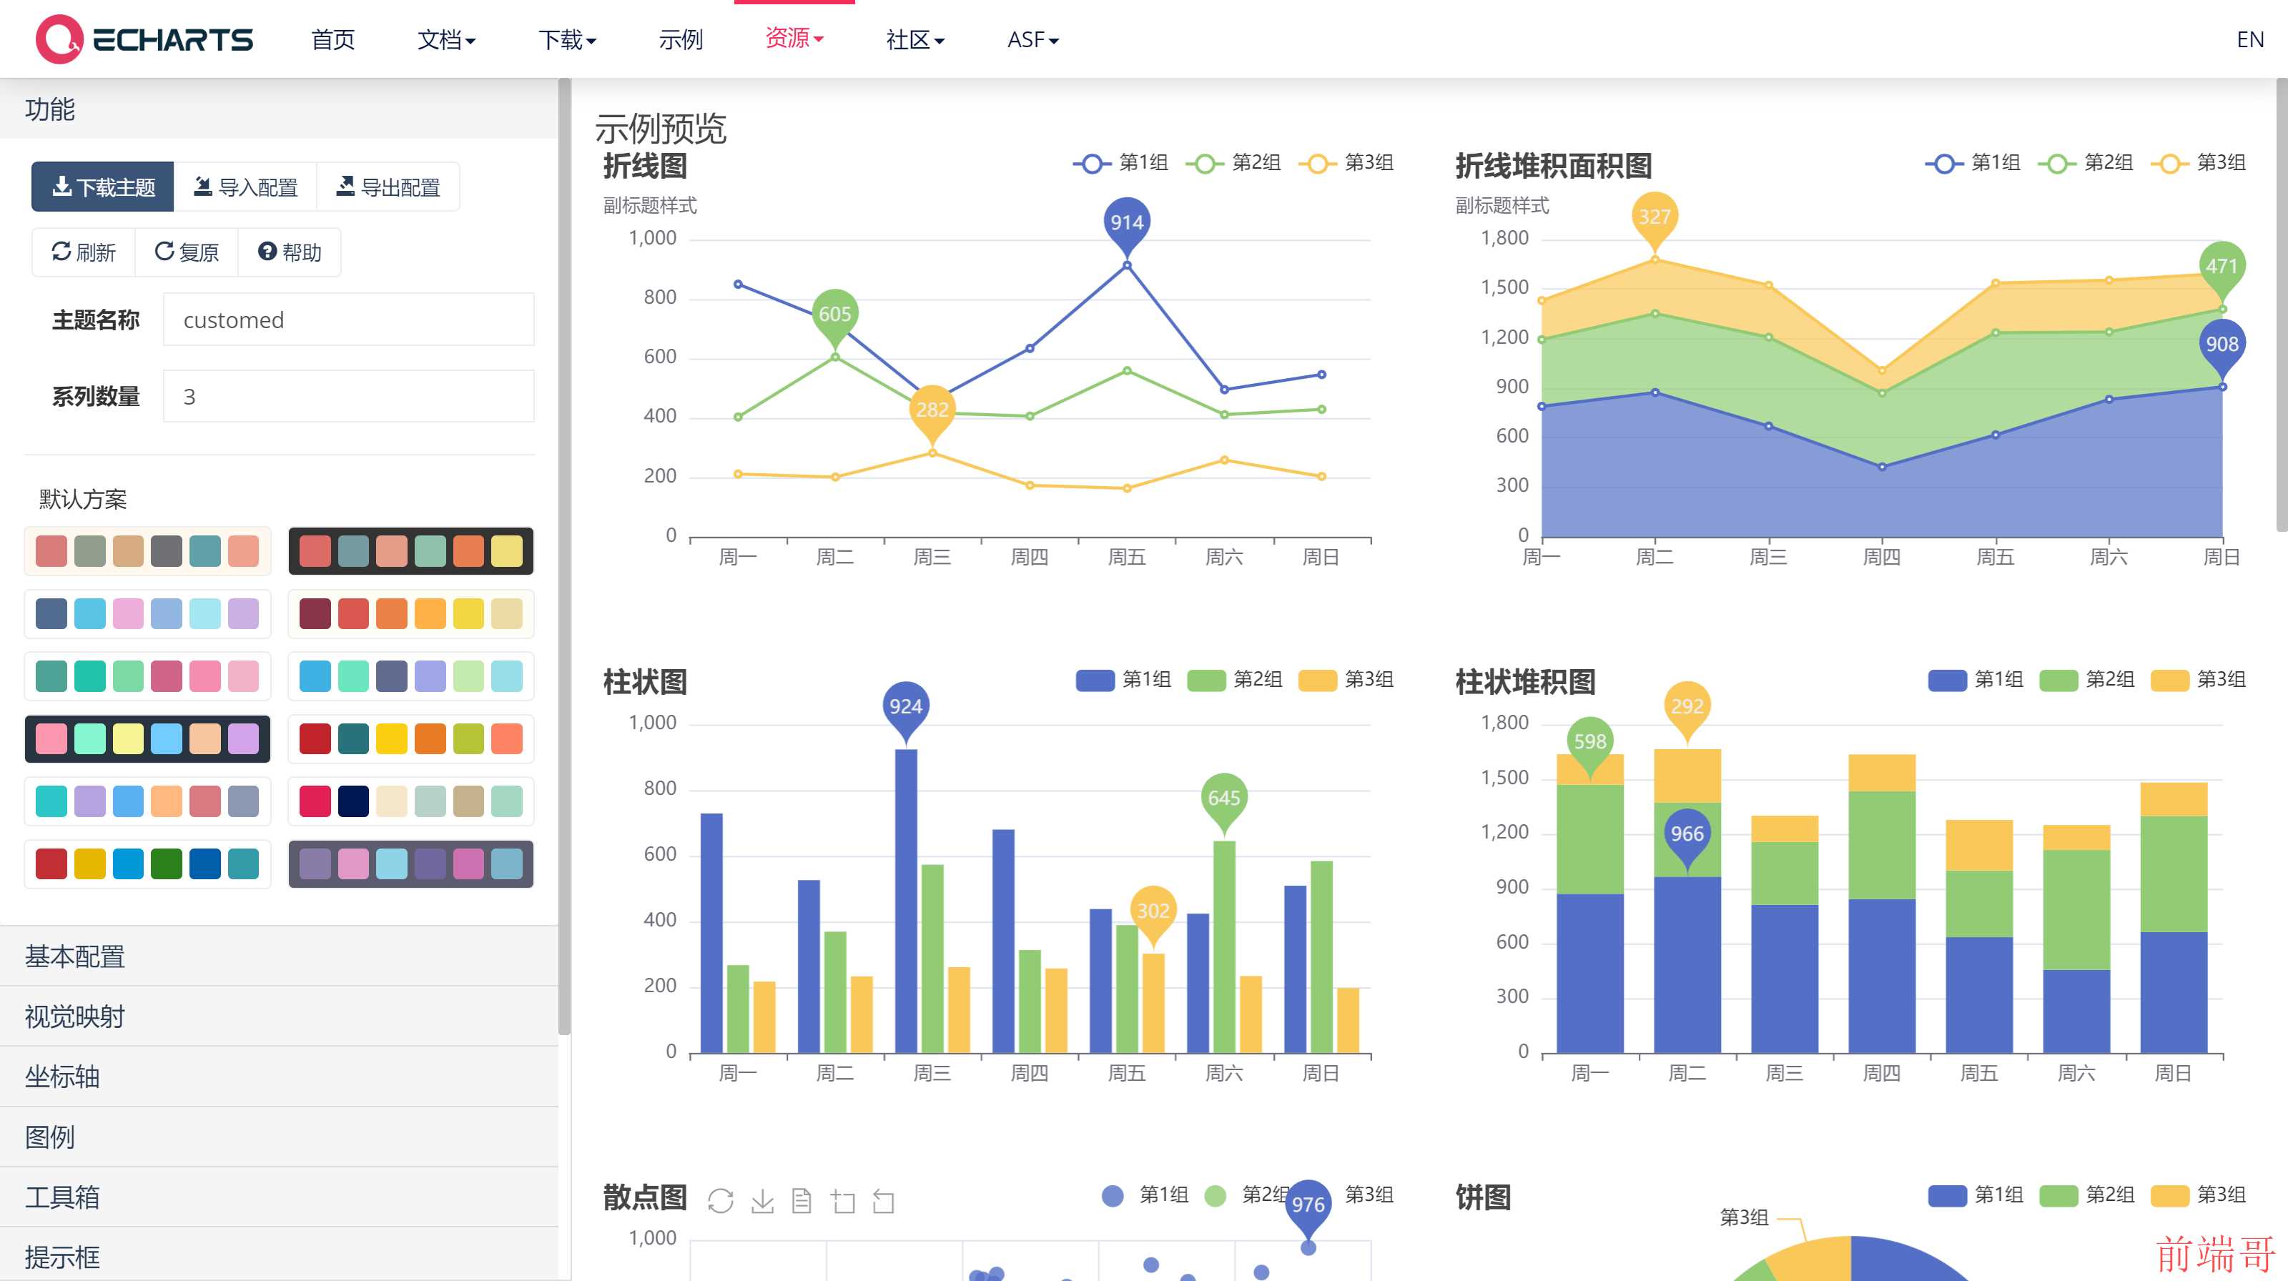Open data view icon in scatter chart toolbox
This screenshot has height=1281, width=2288.
tap(802, 1200)
